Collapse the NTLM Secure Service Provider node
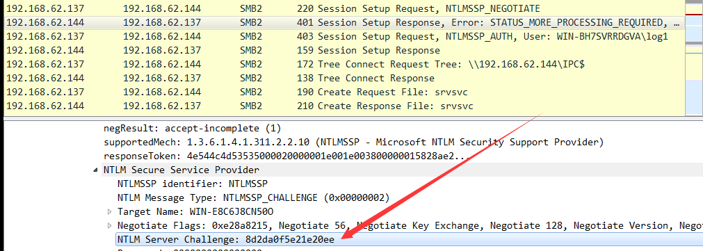This screenshot has width=703, height=251. 95,170
